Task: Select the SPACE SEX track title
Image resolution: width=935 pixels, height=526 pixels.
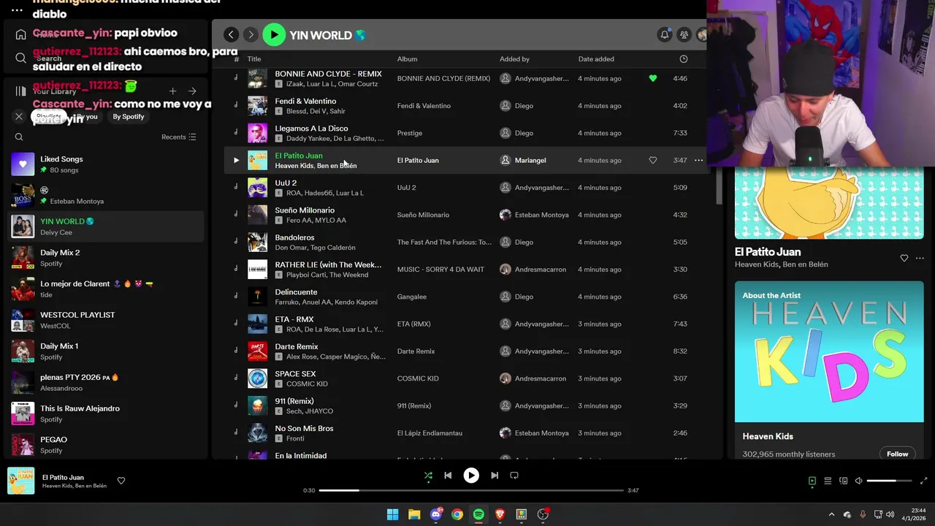Action: 295,373
